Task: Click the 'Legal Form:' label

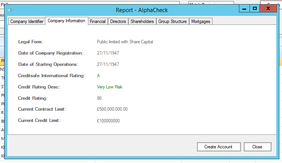Action: coord(31,42)
